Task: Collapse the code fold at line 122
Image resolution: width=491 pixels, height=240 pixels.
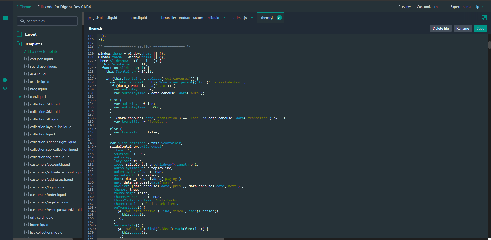Action: (95, 61)
